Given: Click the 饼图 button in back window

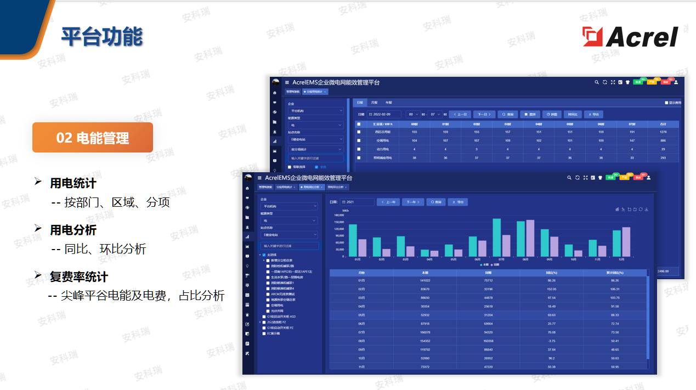Looking at the screenshot, I should click(552, 114).
